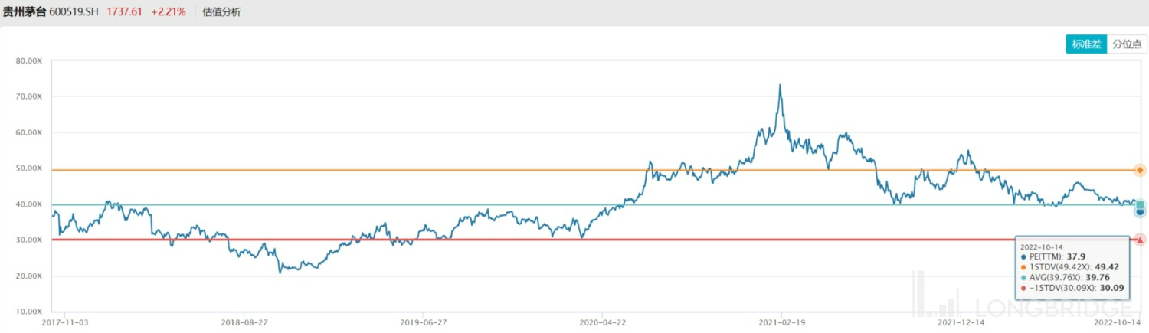Image resolution: width=1149 pixels, height=333 pixels.
Task: Click the orange 1STDV dot in tooltip
Action: 1024,267
